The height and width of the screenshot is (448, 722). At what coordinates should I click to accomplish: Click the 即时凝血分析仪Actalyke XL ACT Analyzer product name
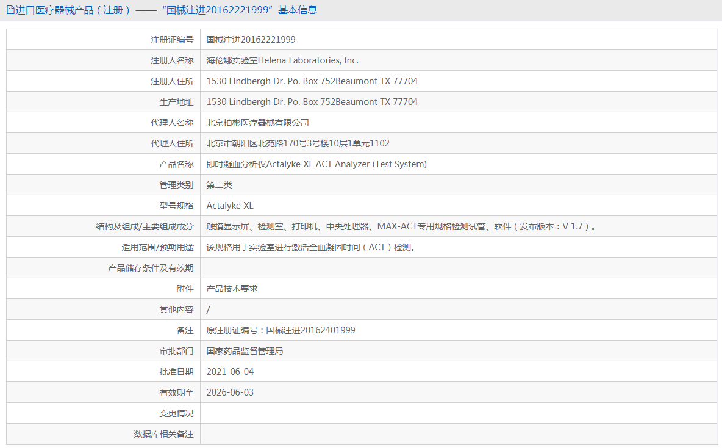(x=317, y=165)
